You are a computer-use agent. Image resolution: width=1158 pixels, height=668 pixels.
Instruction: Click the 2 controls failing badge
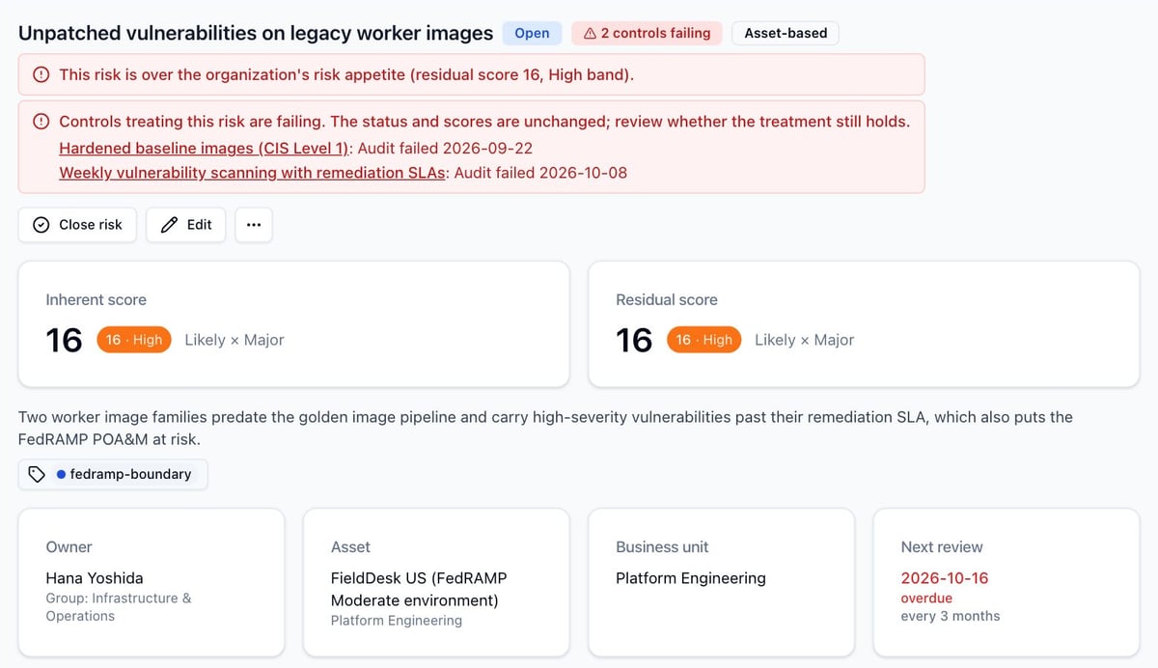(x=647, y=33)
